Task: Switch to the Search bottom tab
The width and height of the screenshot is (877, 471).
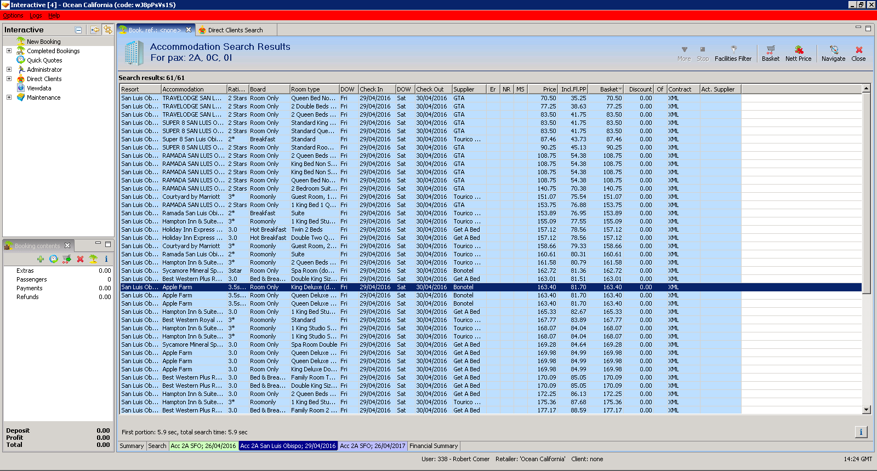Action: tap(157, 446)
